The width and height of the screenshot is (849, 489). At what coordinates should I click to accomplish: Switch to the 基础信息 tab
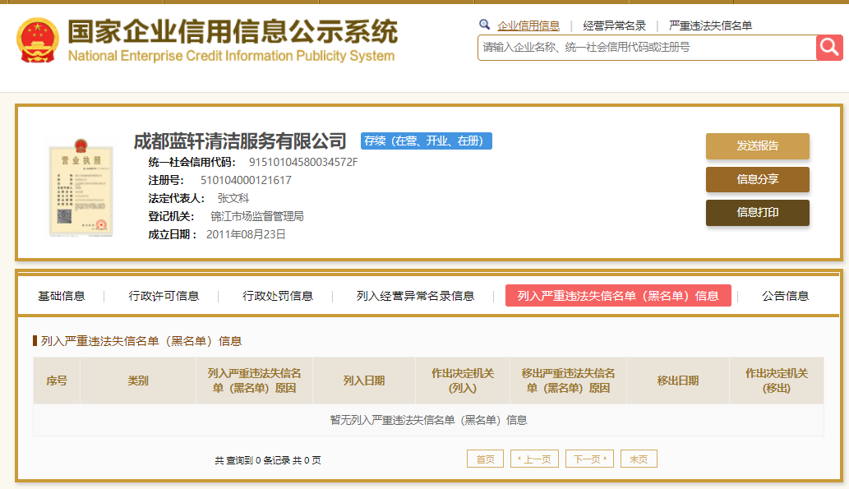pyautogui.click(x=61, y=296)
